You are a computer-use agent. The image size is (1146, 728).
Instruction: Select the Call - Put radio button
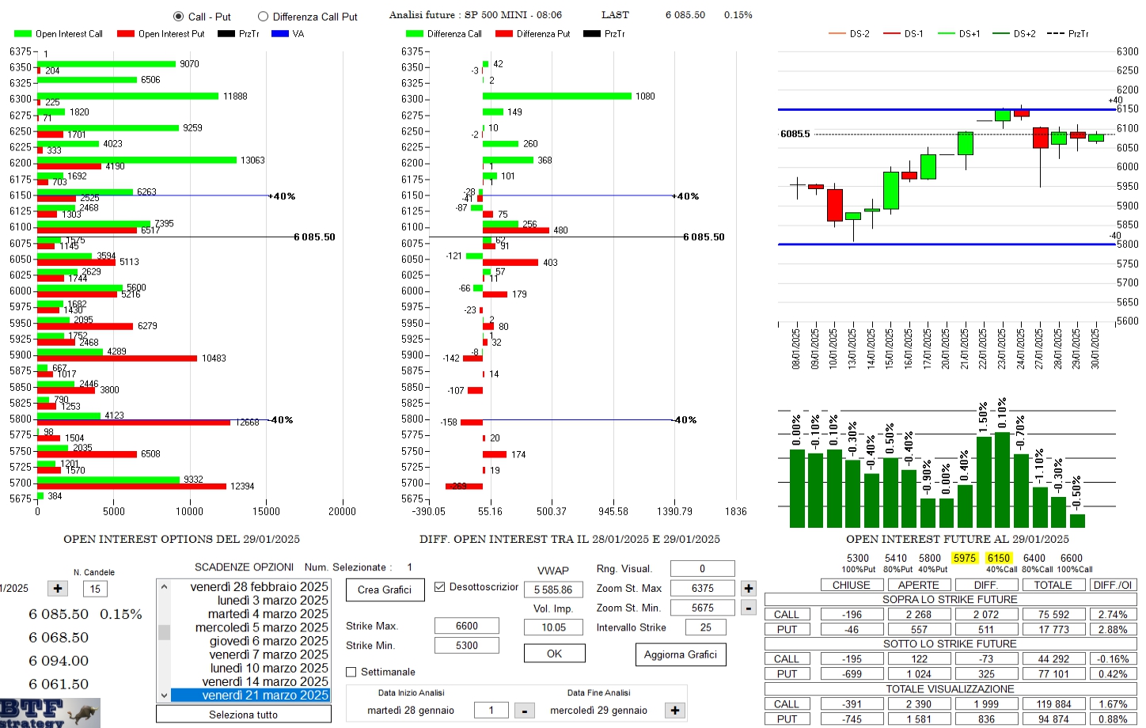pyautogui.click(x=178, y=17)
